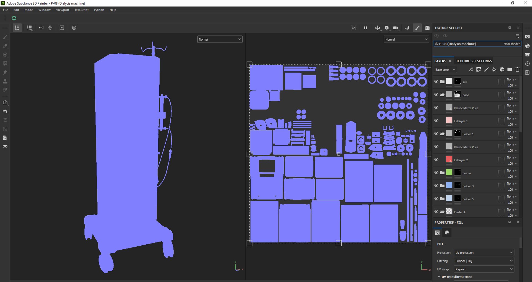This screenshot has width=532, height=282.
Task: Open the Python menu
Action: (99, 10)
